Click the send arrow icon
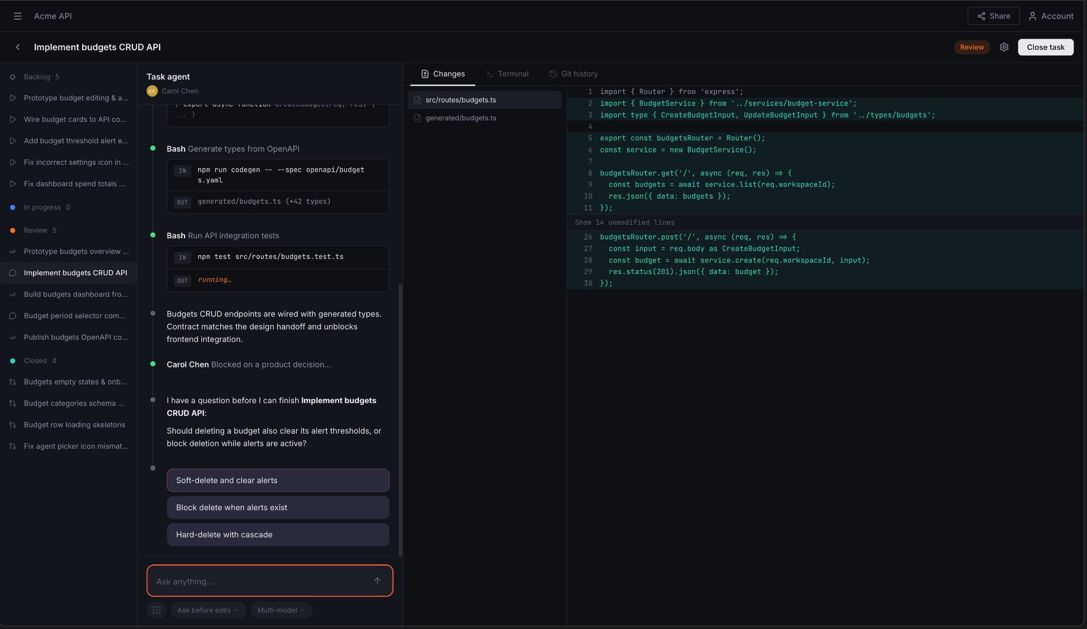 click(377, 581)
